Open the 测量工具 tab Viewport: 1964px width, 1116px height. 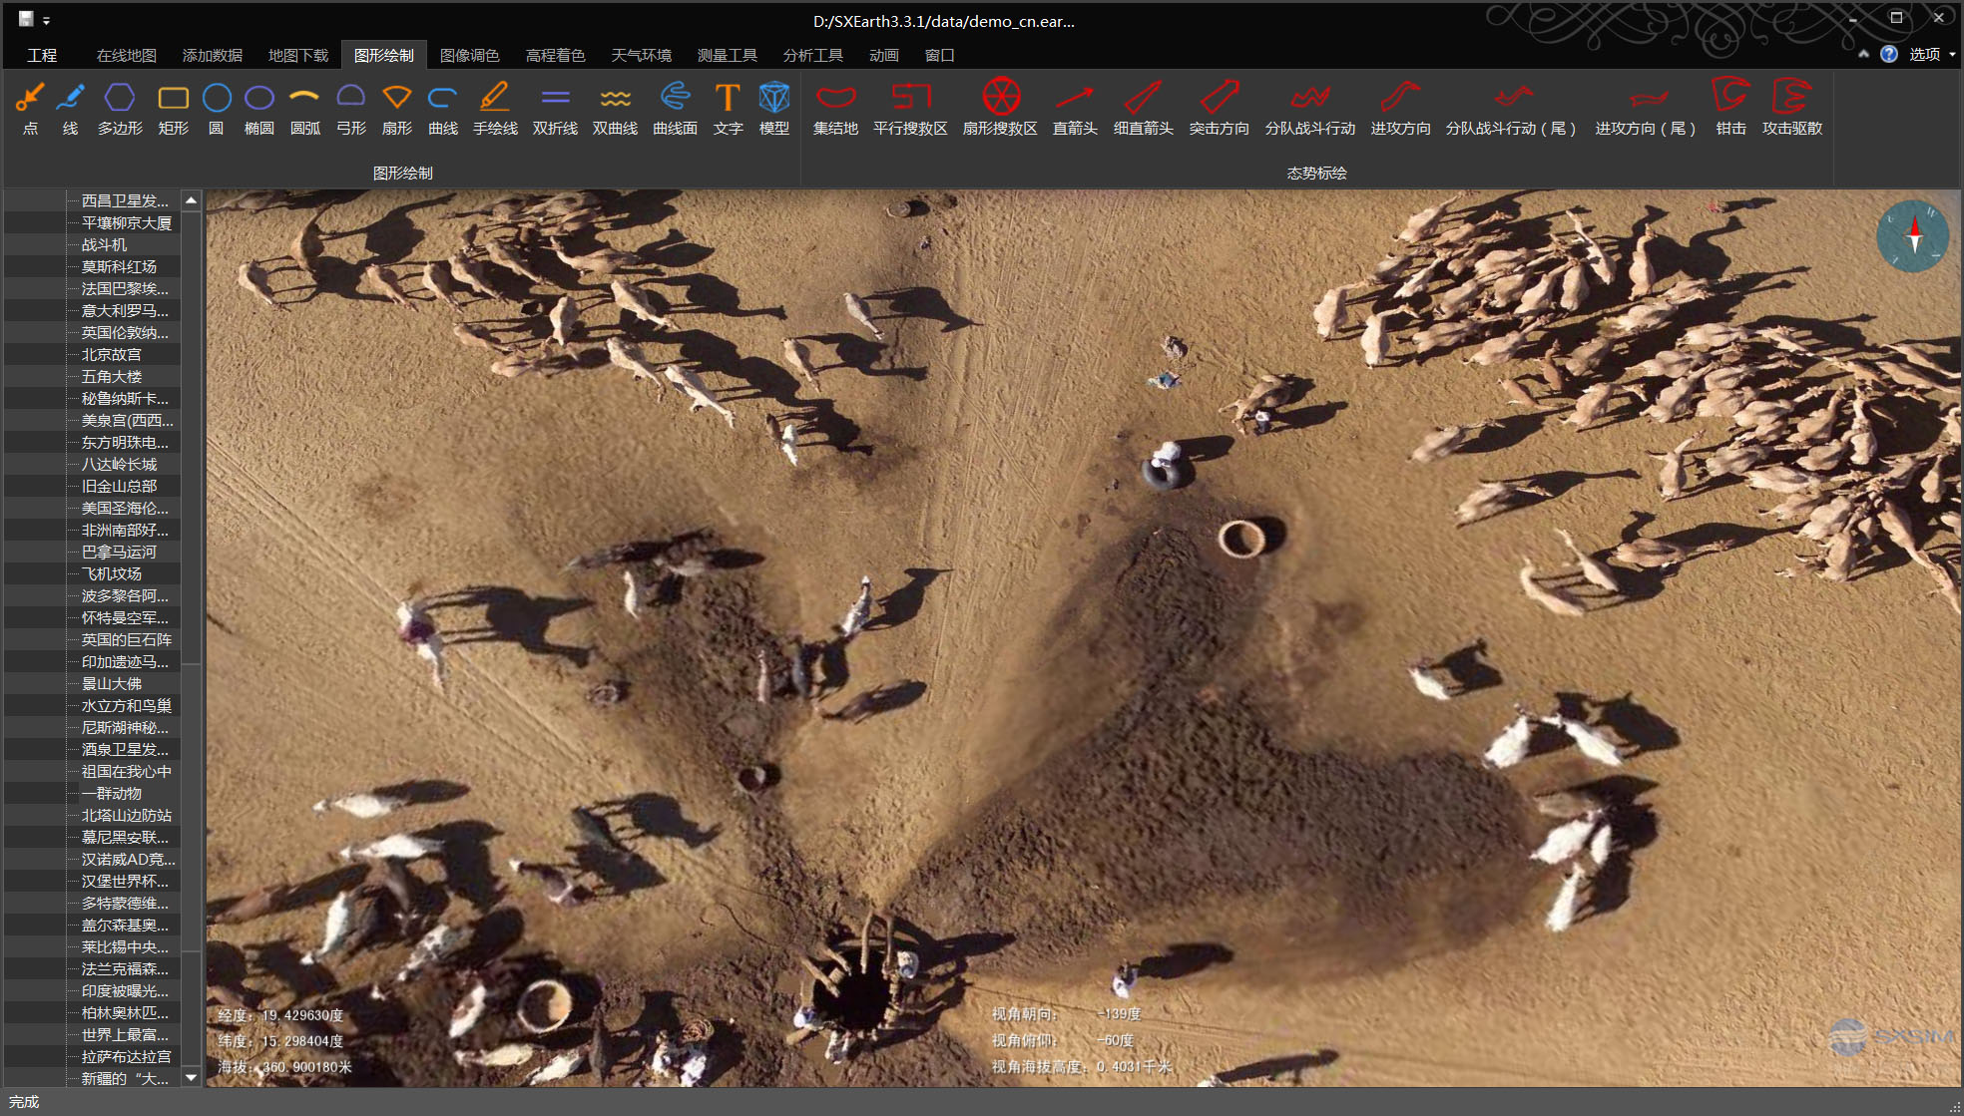point(728,55)
